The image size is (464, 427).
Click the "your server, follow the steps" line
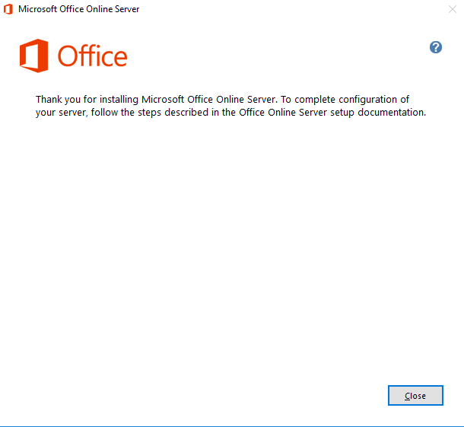click(x=230, y=113)
